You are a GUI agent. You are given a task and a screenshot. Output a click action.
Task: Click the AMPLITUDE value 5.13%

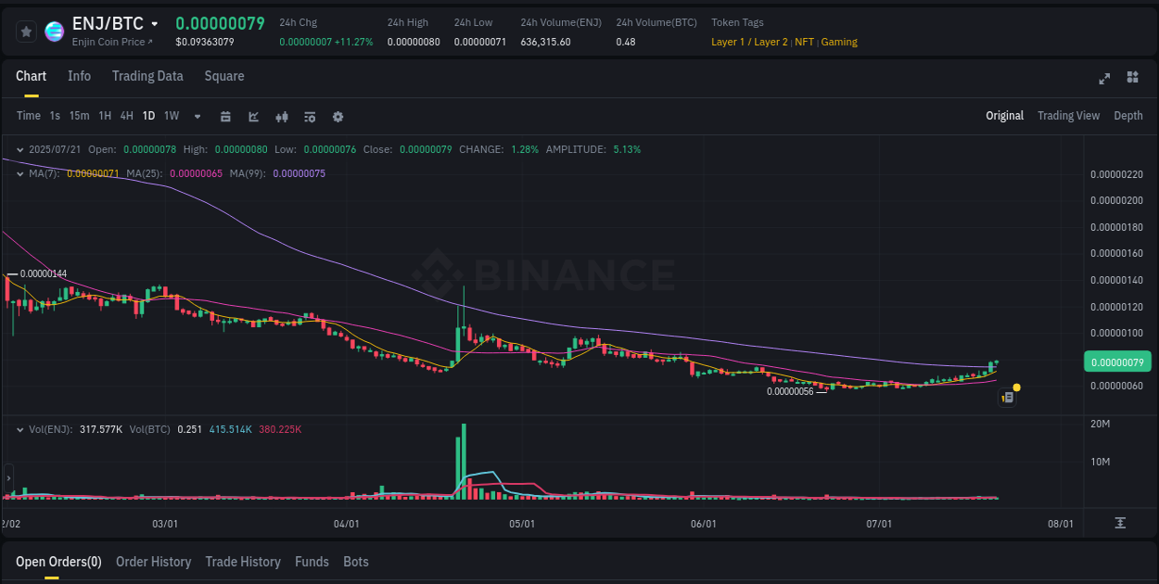pyautogui.click(x=627, y=149)
